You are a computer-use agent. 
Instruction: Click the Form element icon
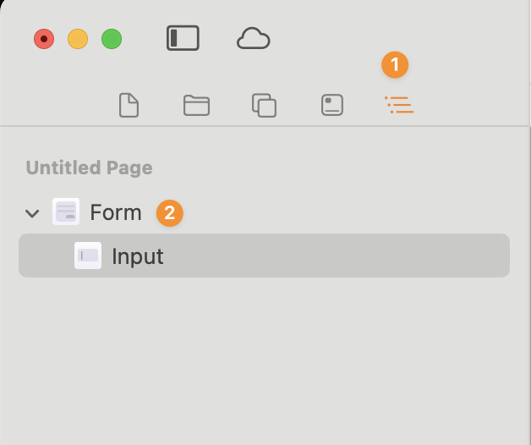tap(65, 212)
